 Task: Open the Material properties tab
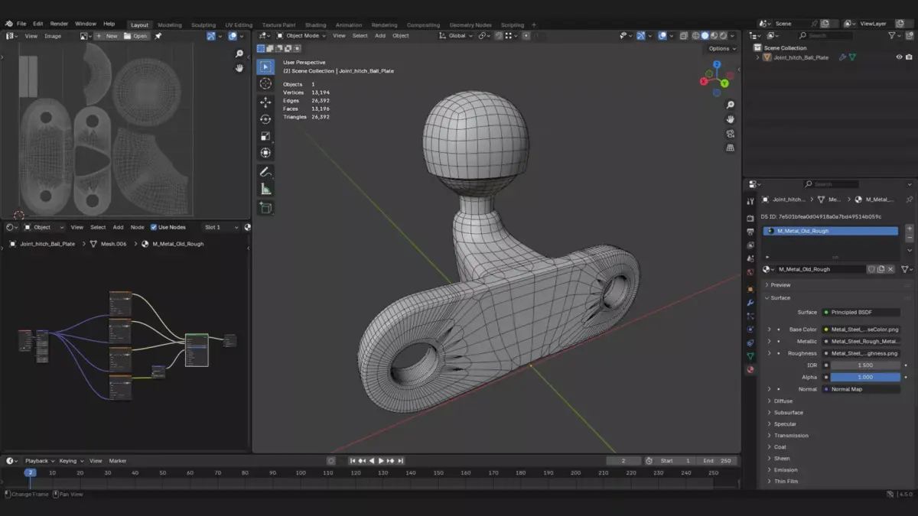click(750, 370)
